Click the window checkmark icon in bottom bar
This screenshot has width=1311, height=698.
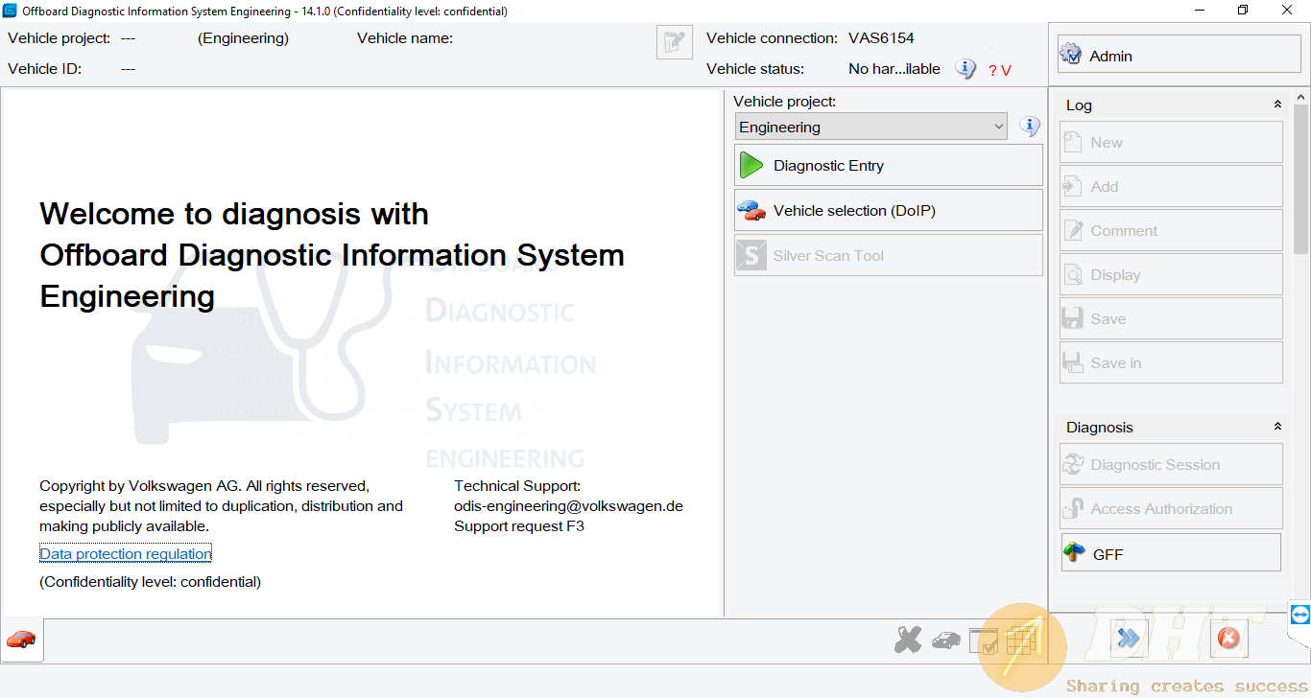(x=984, y=640)
